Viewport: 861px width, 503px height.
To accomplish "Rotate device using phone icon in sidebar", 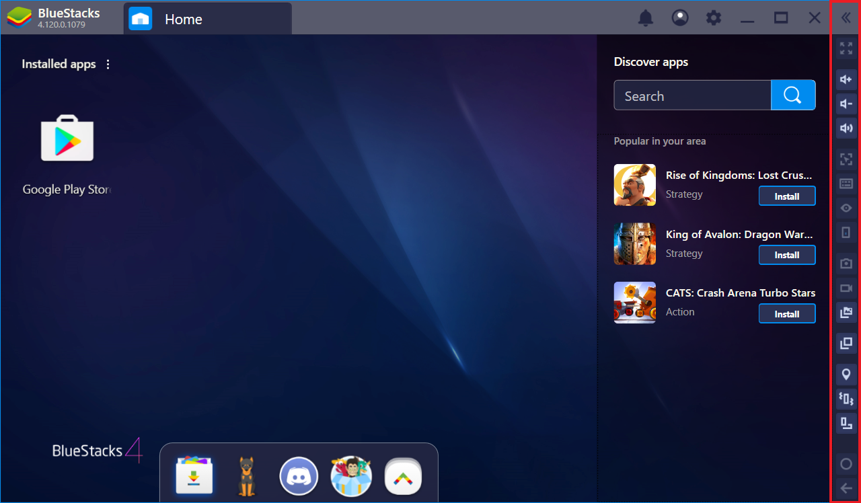I will 846,233.
